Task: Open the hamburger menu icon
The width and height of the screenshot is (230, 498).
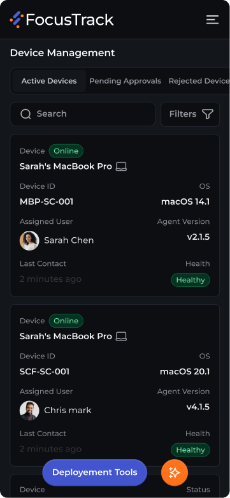Action: [212, 20]
